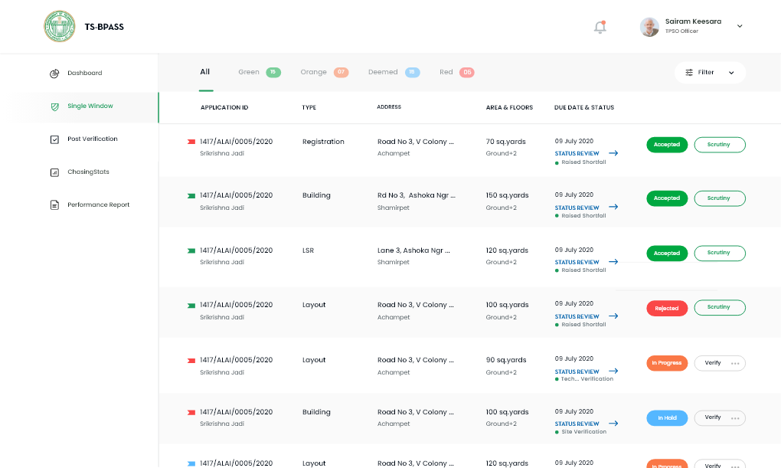Open Dashboard from the sidebar icon
This screenshot has width=781, height=468.
pos(54,74)
